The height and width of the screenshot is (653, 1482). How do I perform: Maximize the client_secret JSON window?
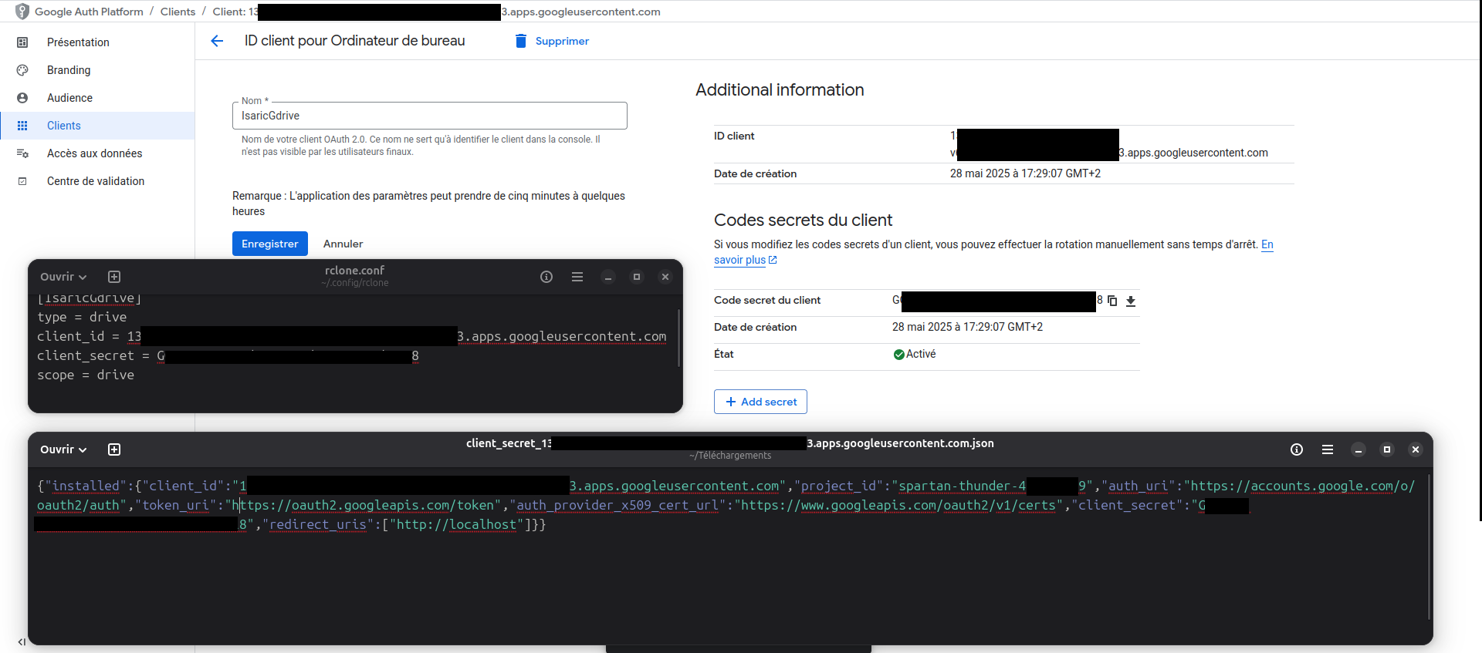coord(1387,449)
